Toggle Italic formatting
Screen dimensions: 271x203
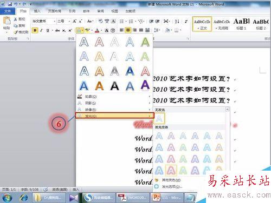tap(41, 30)
